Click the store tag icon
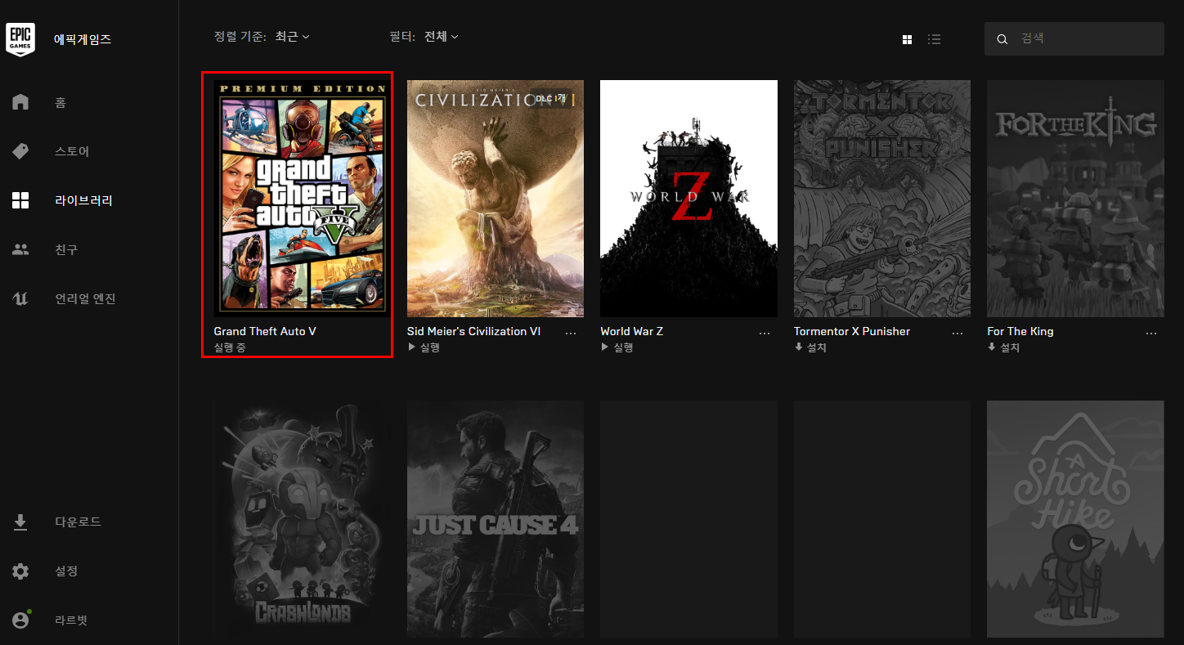1184x645 pixels. [x=20, y=151]
